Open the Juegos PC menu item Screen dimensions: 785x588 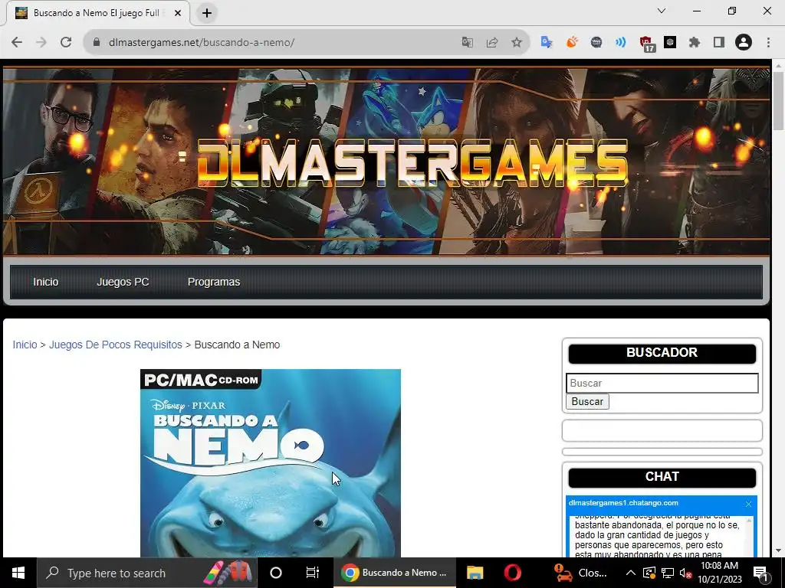coord(123,282)
